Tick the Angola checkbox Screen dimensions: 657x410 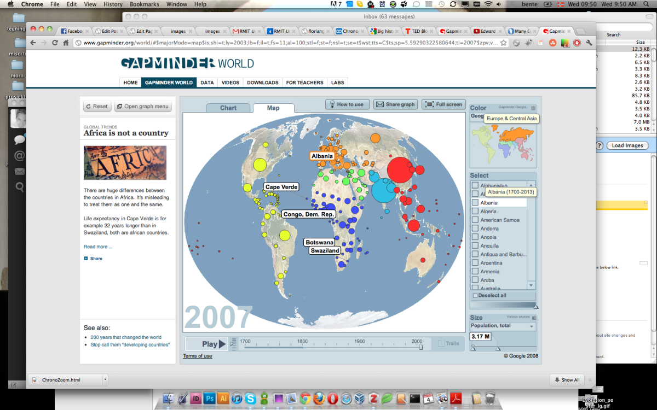pyautogui.click(x=475, y=237)
